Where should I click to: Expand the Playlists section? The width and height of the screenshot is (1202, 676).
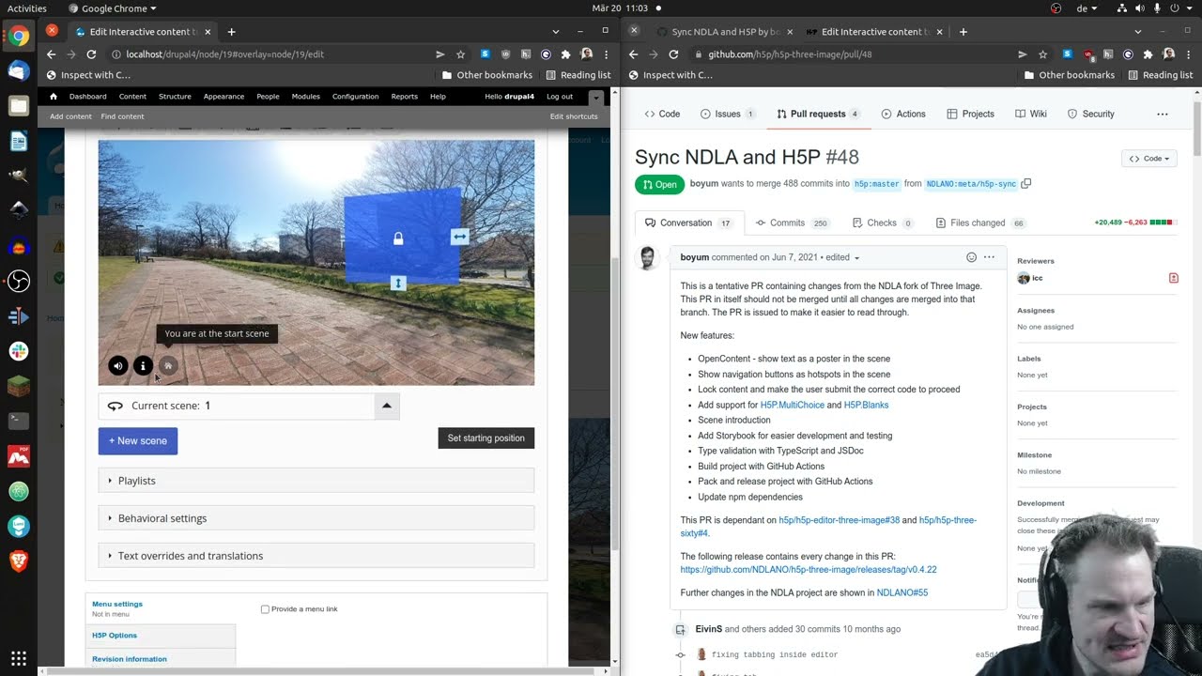316,481
